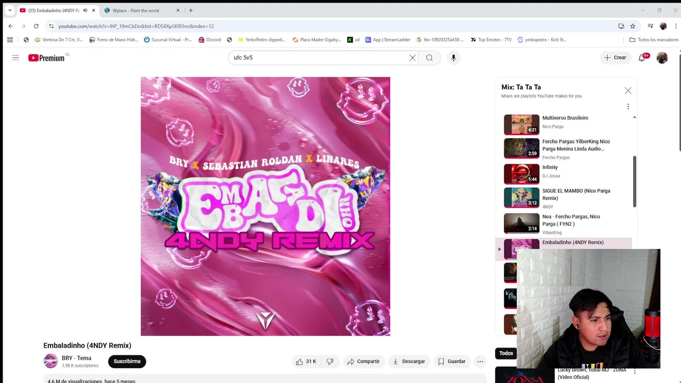Close the Wplace tab
Viewport: 681px width, 383px height.
click(178, 10)
